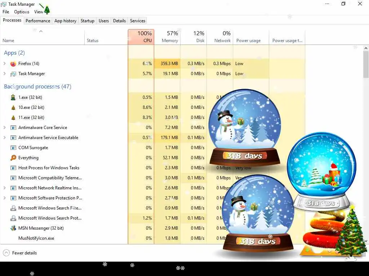
Task: Click the small Christmas tree near View menu
Action: (x=47, y=10)
